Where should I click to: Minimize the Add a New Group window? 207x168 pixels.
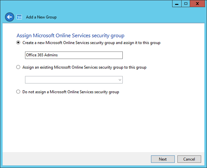click(177, 4)
